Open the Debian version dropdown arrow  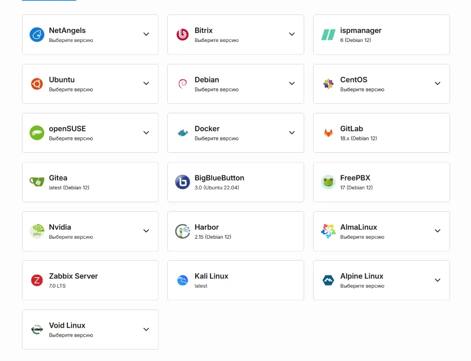pyautogui.click(x=292, y=83)
